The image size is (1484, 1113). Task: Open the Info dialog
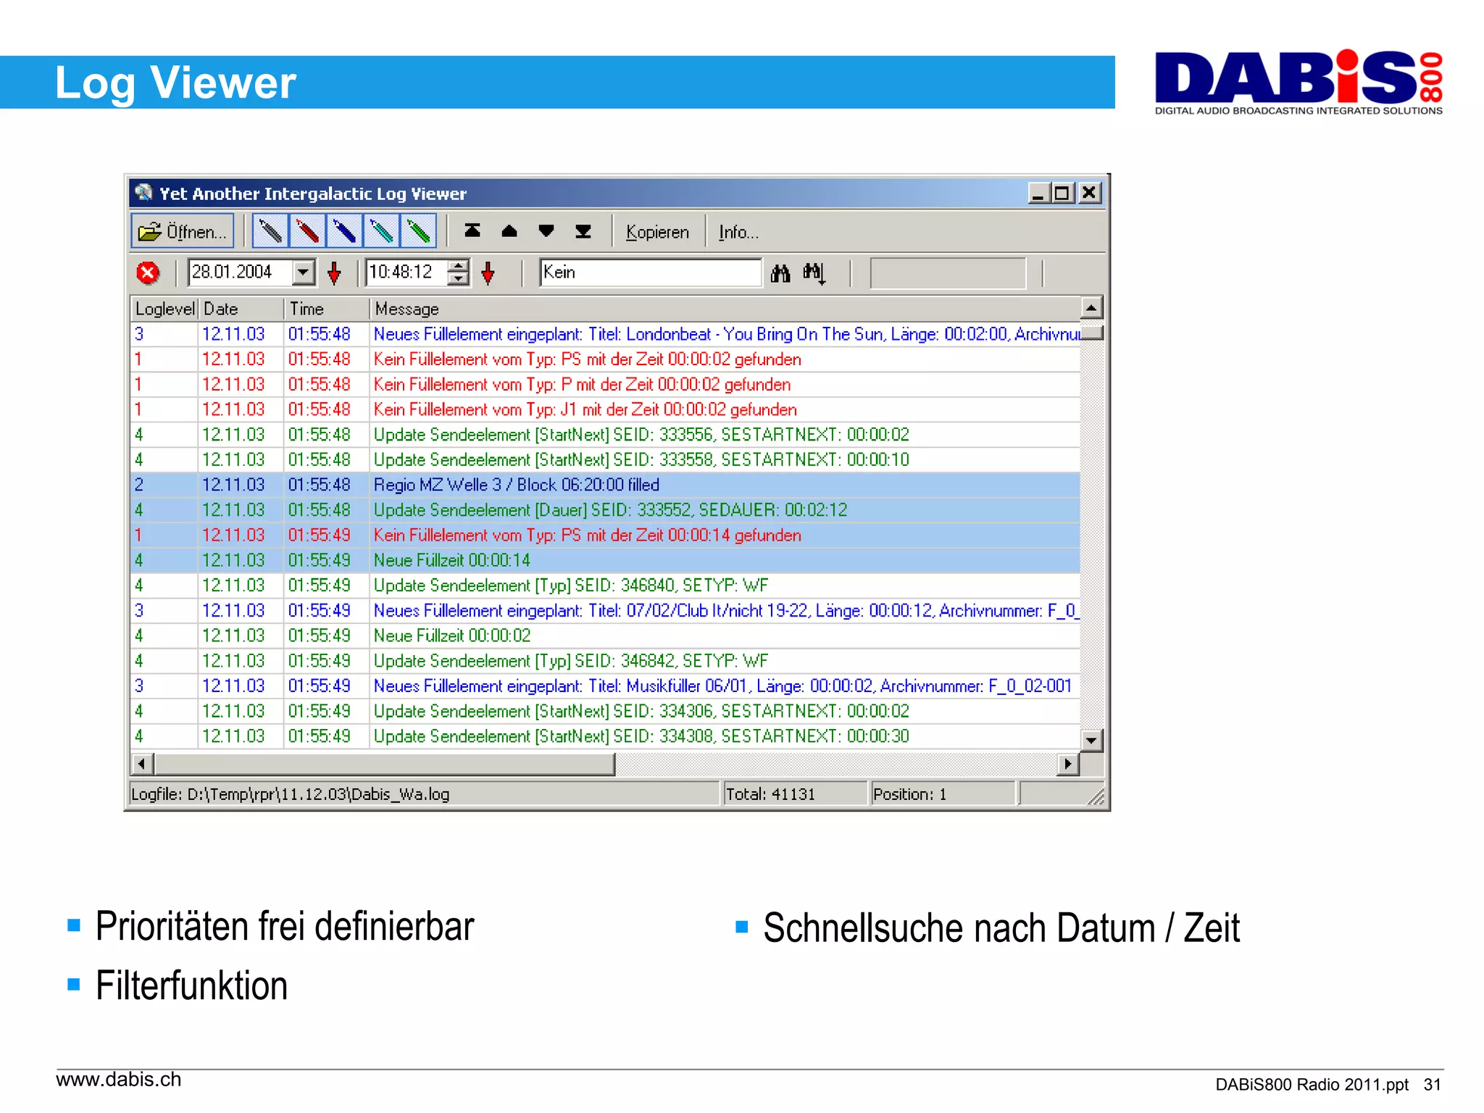(738, 232)
